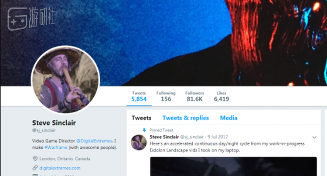Click the 9 Jul 2017 tweet timestamp

pos(218,137)
